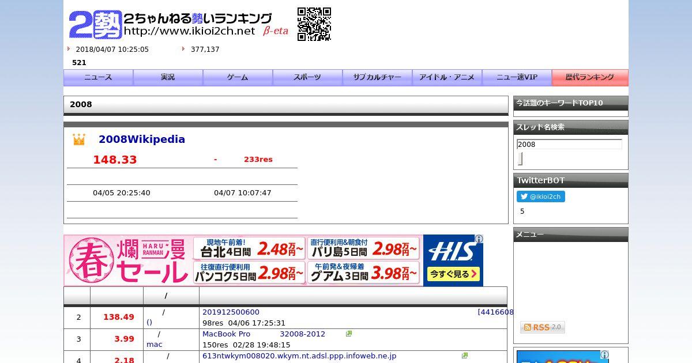692x363 pixels.
Task: Select 98res 04/06 17:25:31 text in row 2
Action: point(244,323)
